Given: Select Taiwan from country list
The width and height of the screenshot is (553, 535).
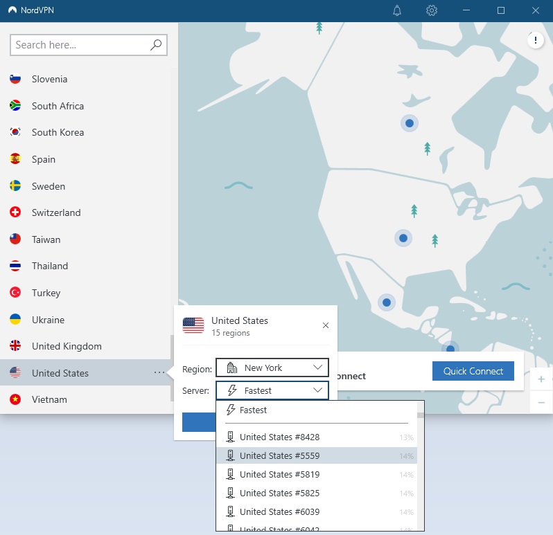Looking at the screenshot, I should click(x=85, y=239).
